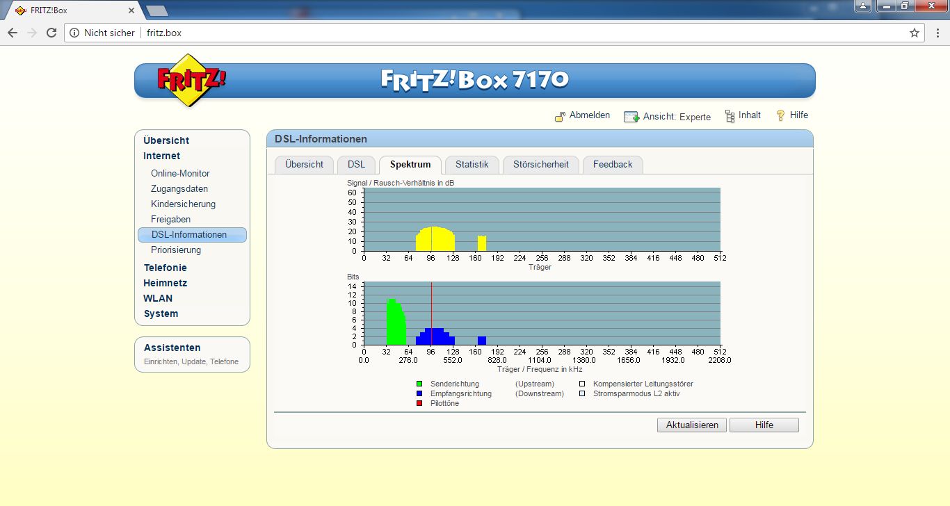Click the Stromsparmodus L2 aktiv legend box
Screen dimensions: 950x506
(x=582, y=393)
